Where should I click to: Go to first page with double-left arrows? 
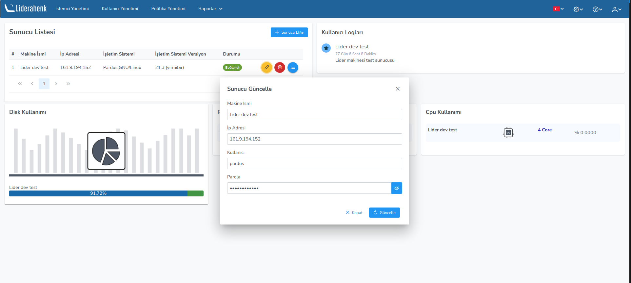tap(20, 84)
